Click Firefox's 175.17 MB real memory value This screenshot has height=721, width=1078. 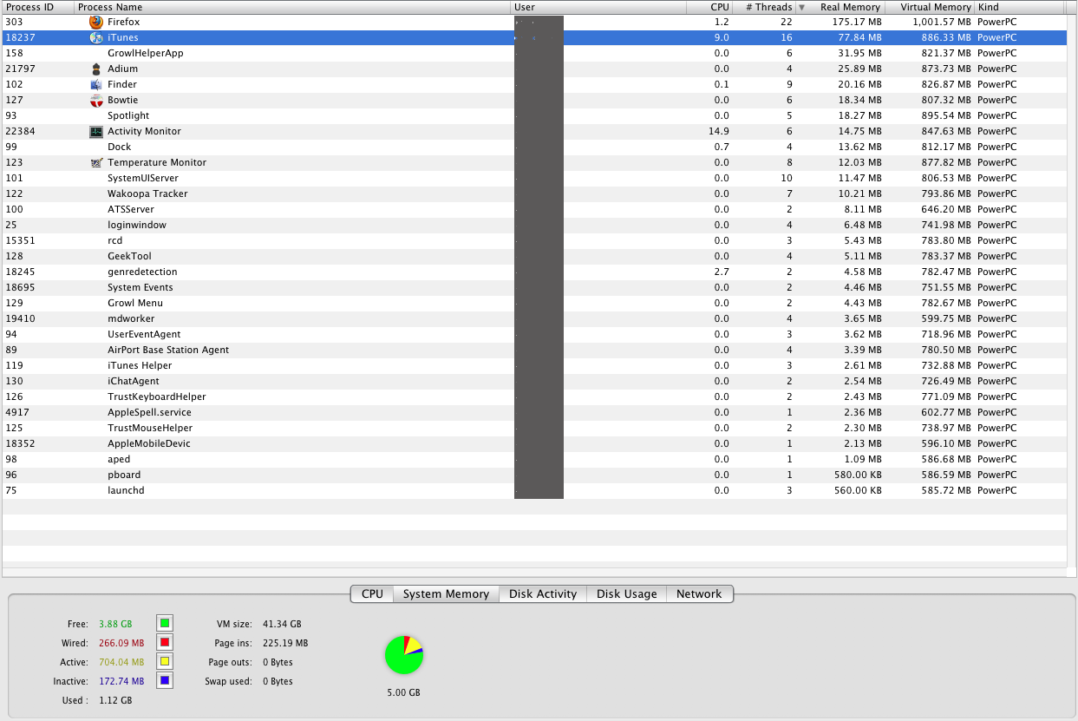(857, 22)
